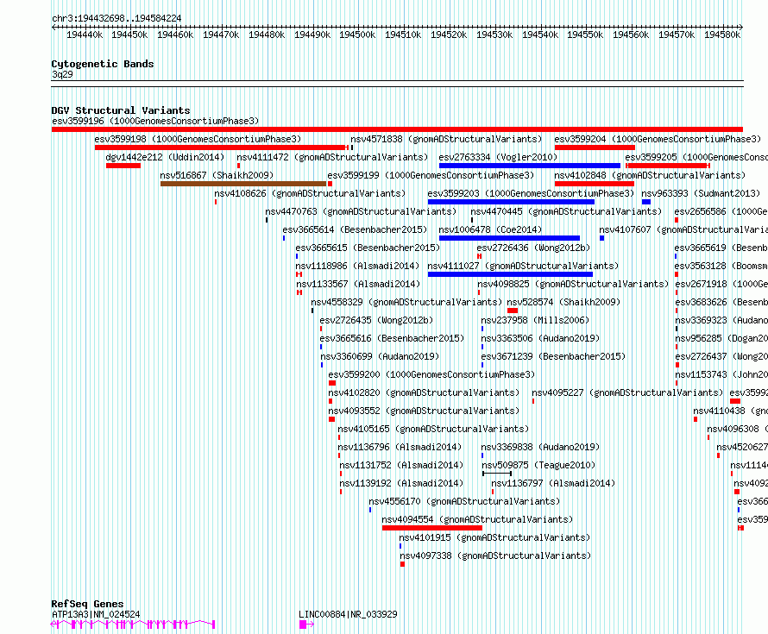Open nsv4571838 (gnomADStructuralVariants) label

(x=446, y=139)
